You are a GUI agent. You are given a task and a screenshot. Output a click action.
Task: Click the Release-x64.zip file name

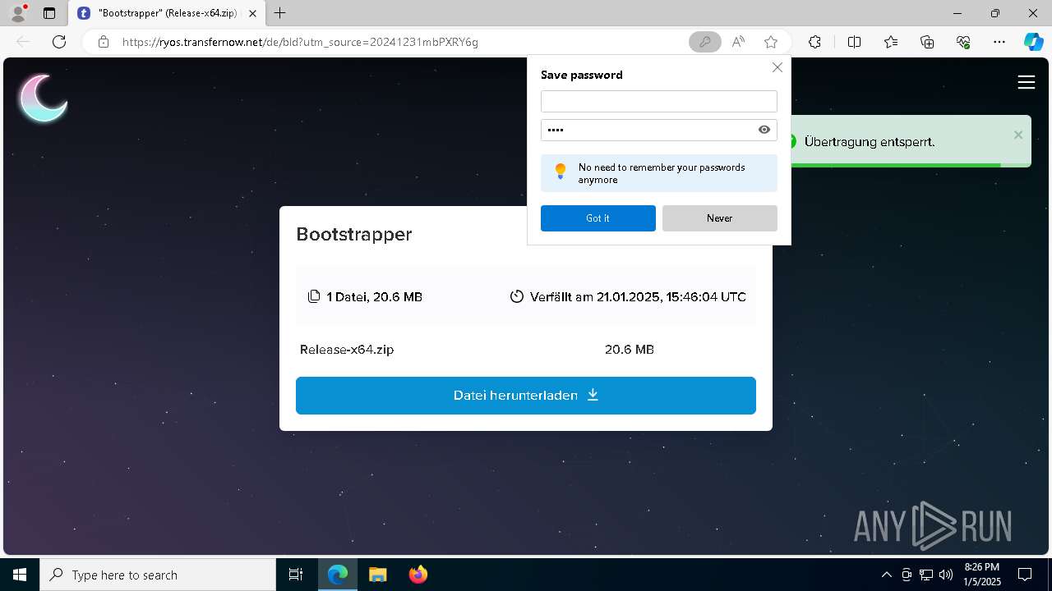click(x=347, y=350)
